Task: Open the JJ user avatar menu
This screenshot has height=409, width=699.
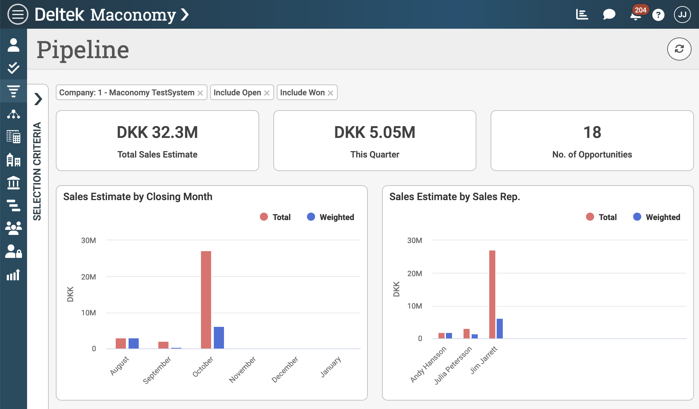Action: click(x=682, y=14)
